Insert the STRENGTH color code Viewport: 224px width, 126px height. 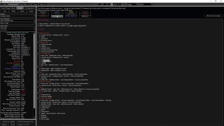[x=43, y=16]
